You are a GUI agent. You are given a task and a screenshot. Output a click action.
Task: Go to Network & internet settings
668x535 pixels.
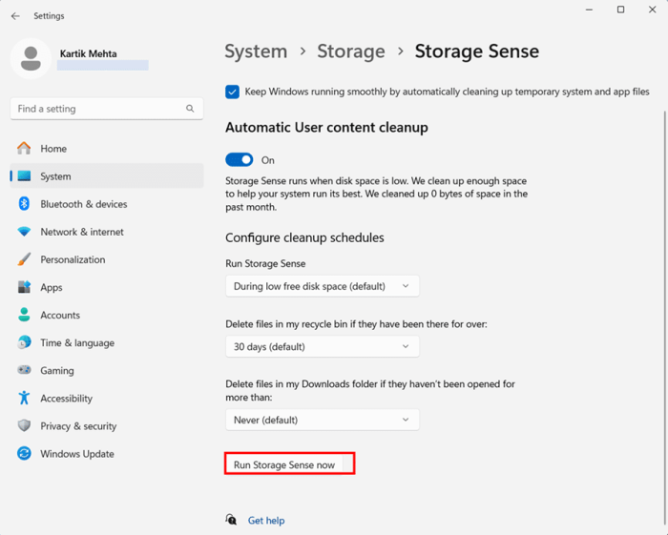(x=107, y=231)
